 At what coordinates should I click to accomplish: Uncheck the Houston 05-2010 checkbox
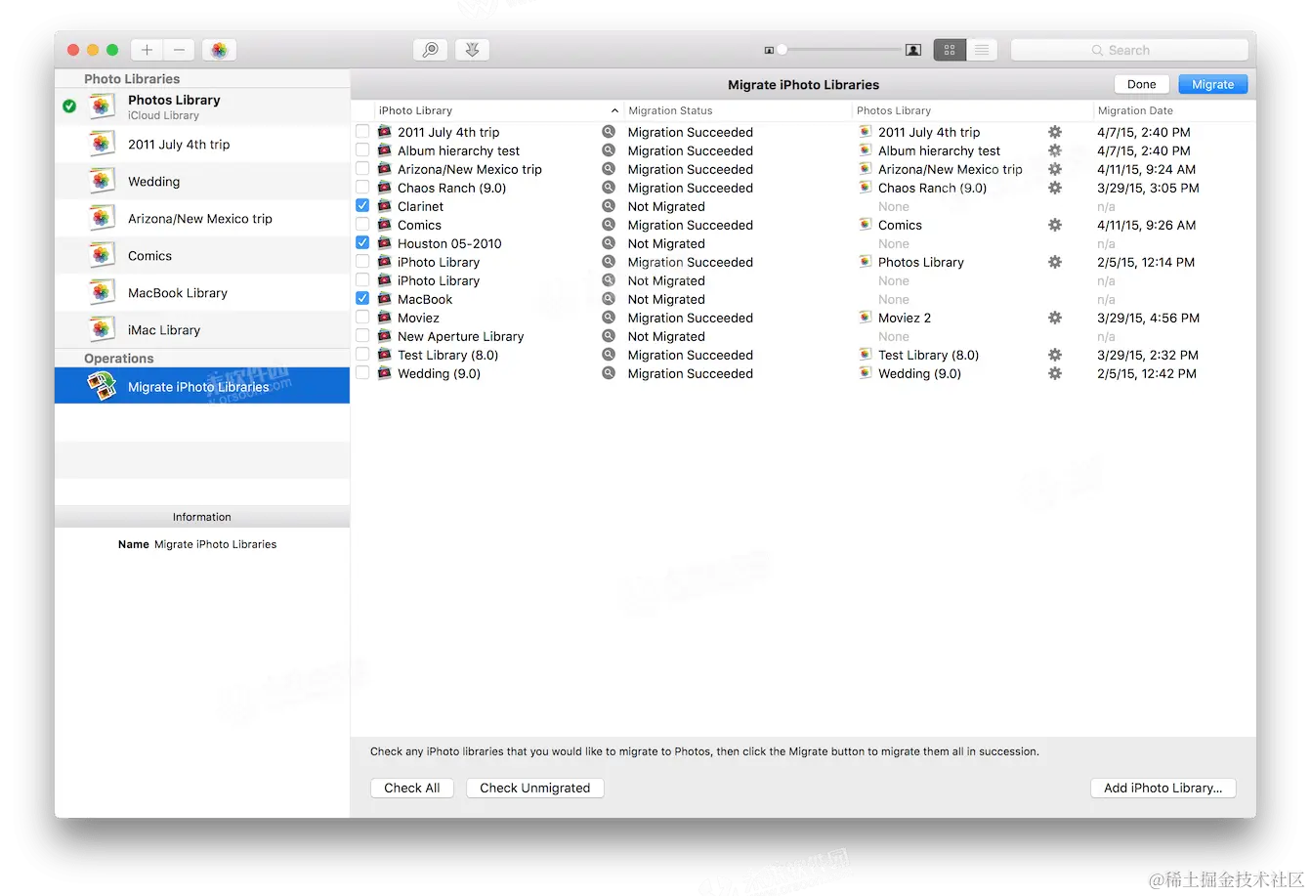click(362, 243)
